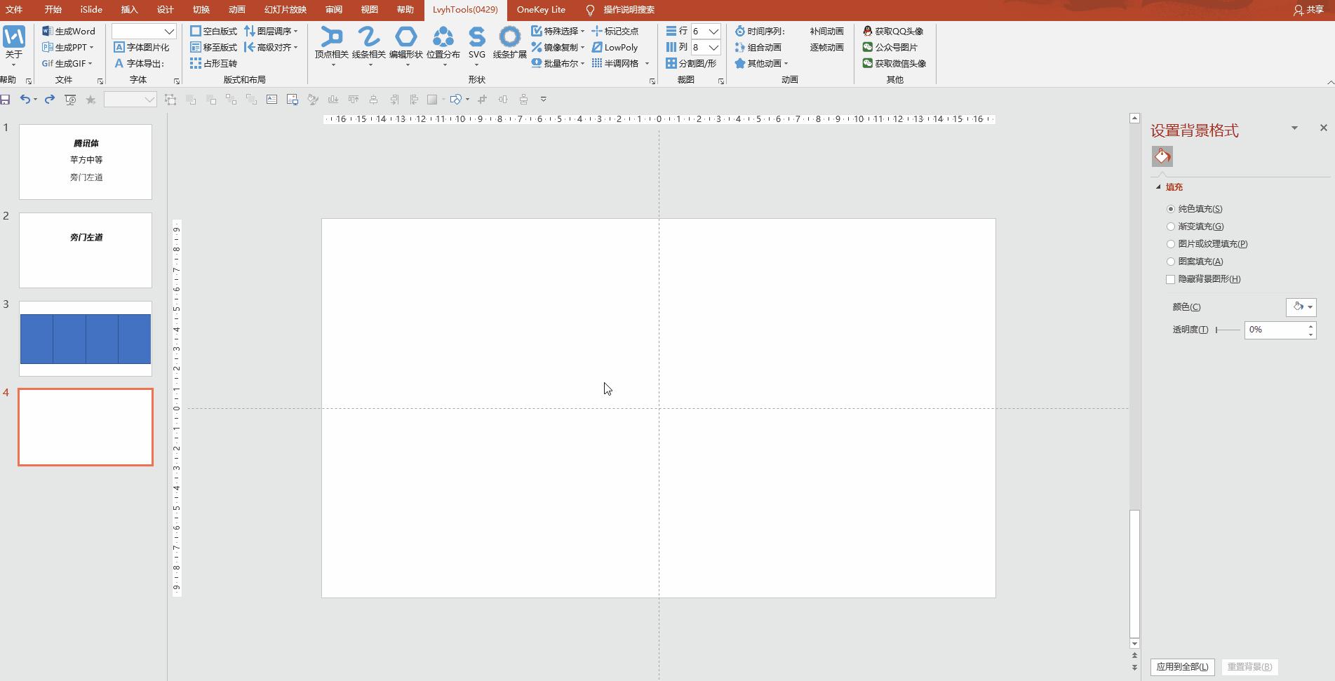1335x681 pixels.
Task: Open the 颜色 fill color picker
Action: tap(1301, 307)
